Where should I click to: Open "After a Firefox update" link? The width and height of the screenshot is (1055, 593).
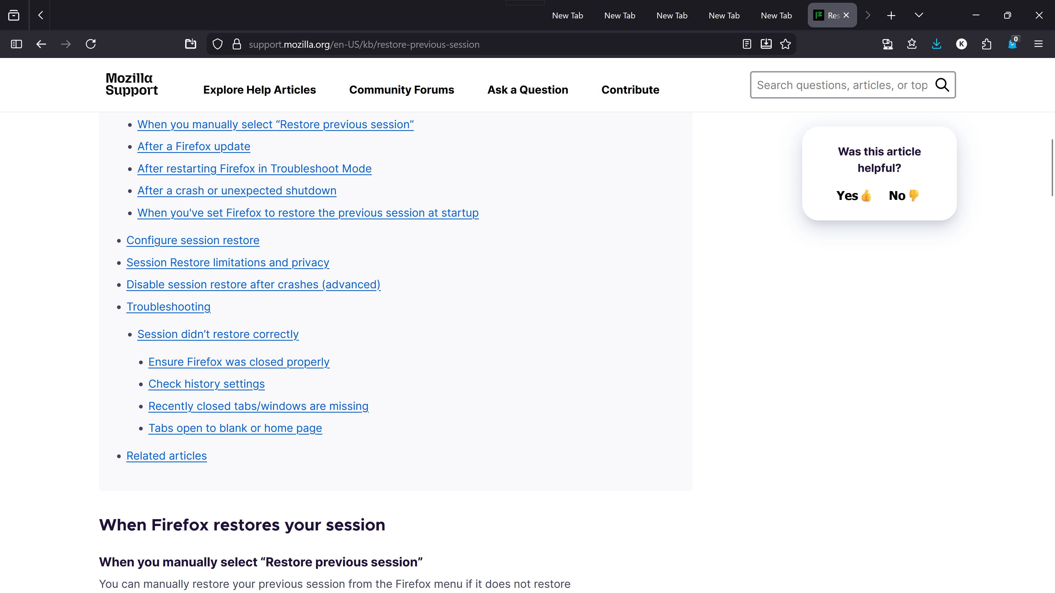click(x=193, y=147)
